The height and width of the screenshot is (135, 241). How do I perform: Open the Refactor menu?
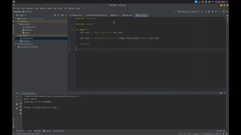pos(43,8)
